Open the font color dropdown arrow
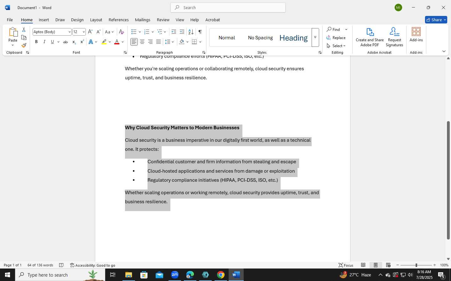This screenshot has height=281, width=451. pos(123,42)
